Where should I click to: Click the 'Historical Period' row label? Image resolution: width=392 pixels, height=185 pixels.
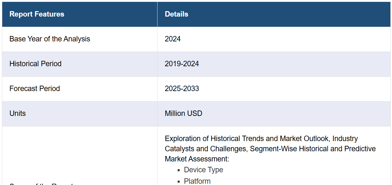[x=35, y=64]
